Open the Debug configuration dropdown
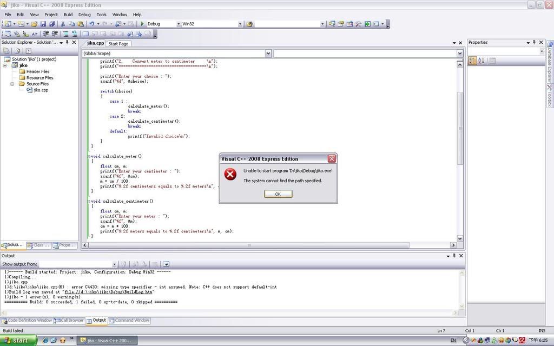This screenshot has height=346, width=554. click(x=177, y=24)
